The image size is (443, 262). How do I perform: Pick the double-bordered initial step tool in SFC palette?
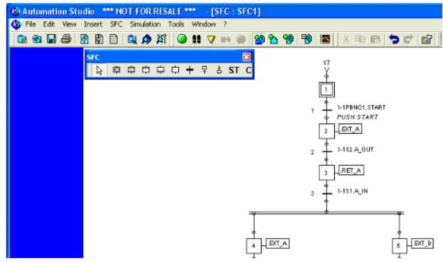click(x=116, y=69)
